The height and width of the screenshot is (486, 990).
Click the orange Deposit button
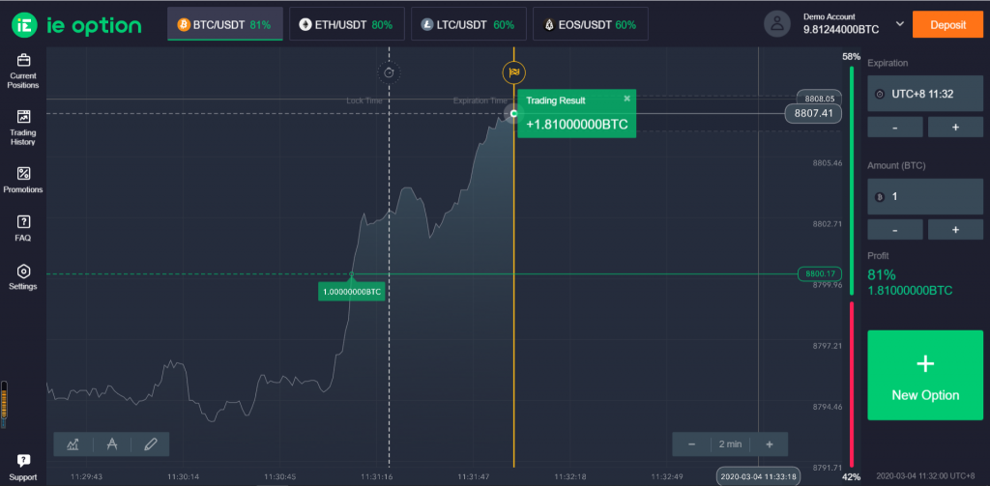click(947, 24)
